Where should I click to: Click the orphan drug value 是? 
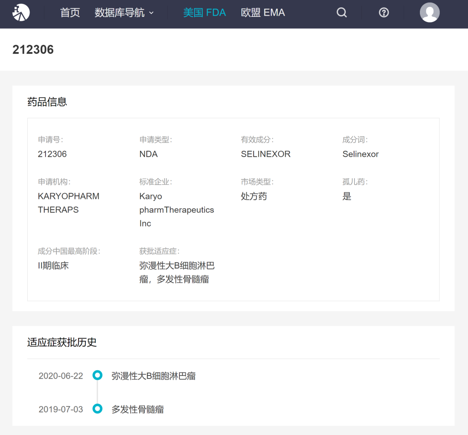[347, 196]
